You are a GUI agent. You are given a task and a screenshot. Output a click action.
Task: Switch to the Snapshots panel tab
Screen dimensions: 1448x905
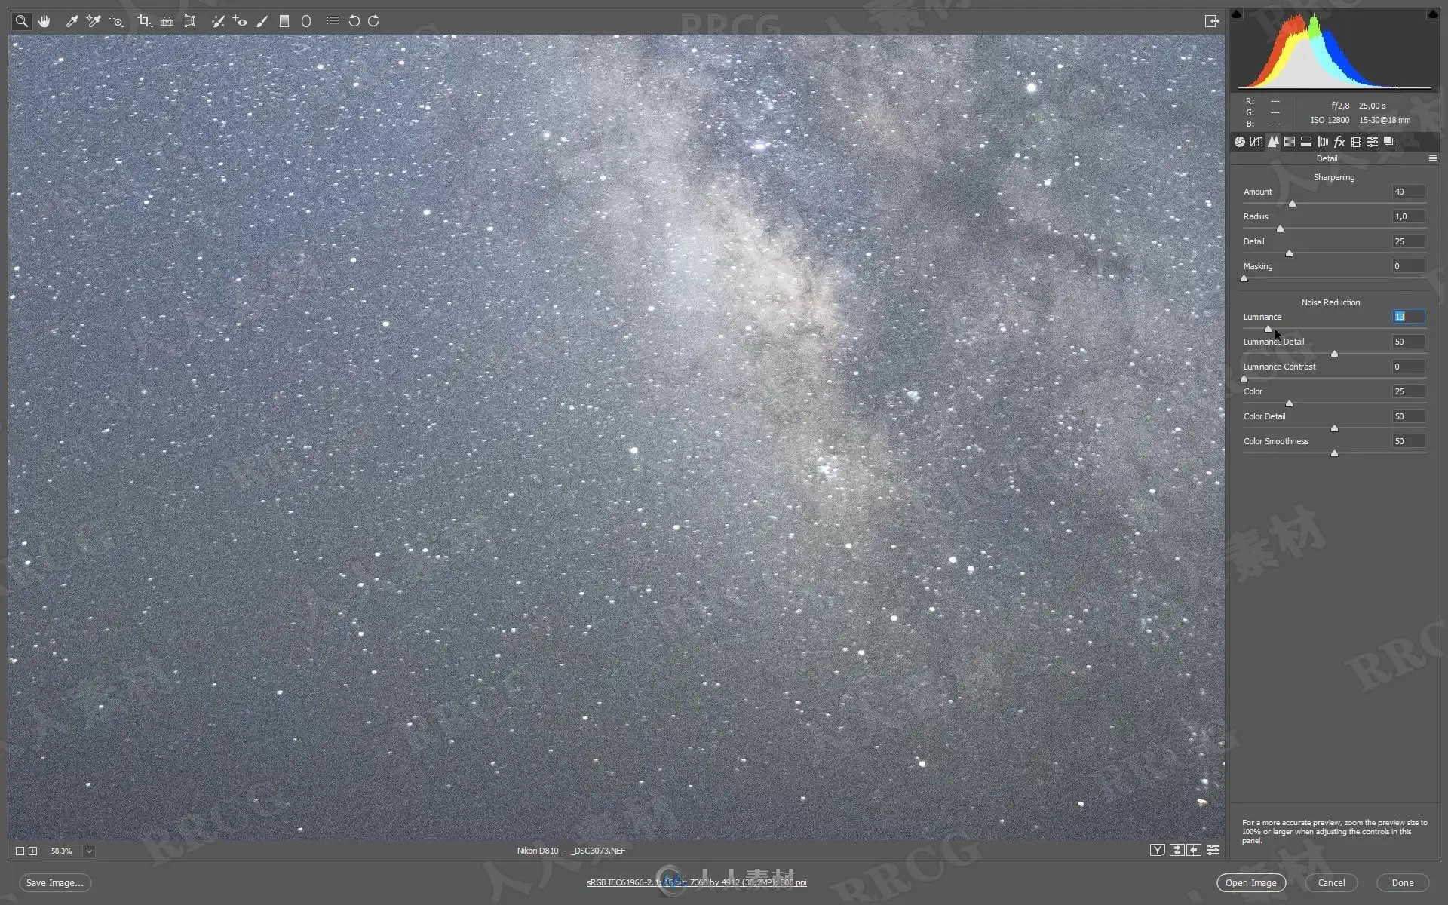click(x=1389, y=142)
